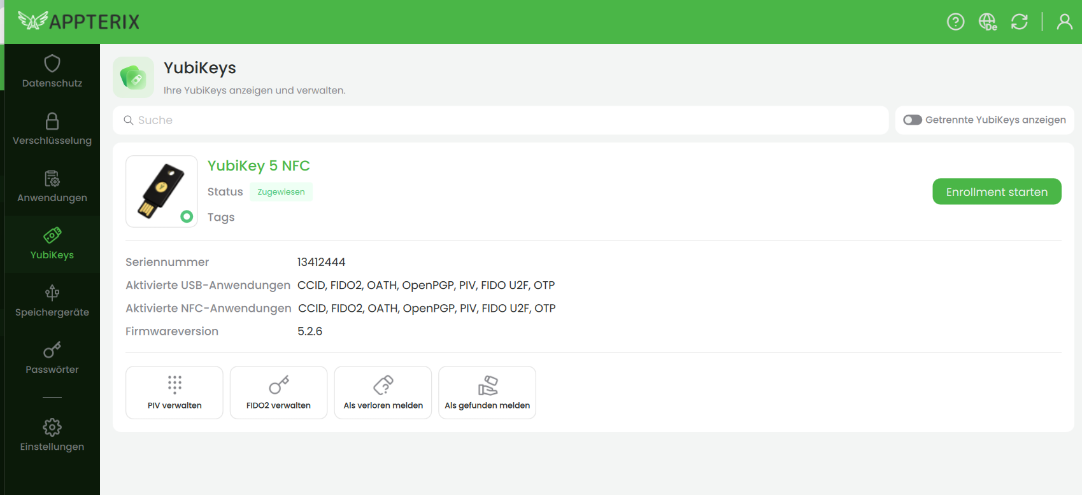Click the help question mark icon
This screenshot has height=495, width=1082.
955,22
